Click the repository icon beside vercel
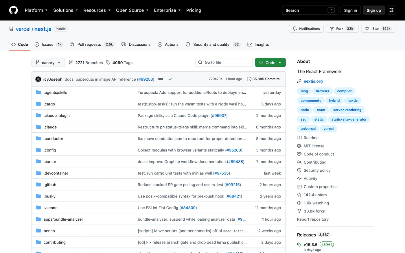This screenshot has width=405, height=253. [11, 29]
